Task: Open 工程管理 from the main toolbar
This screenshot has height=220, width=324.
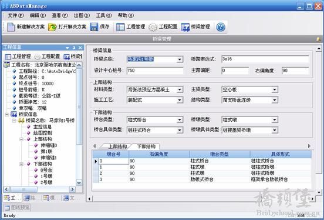Action: pos(130,26)
